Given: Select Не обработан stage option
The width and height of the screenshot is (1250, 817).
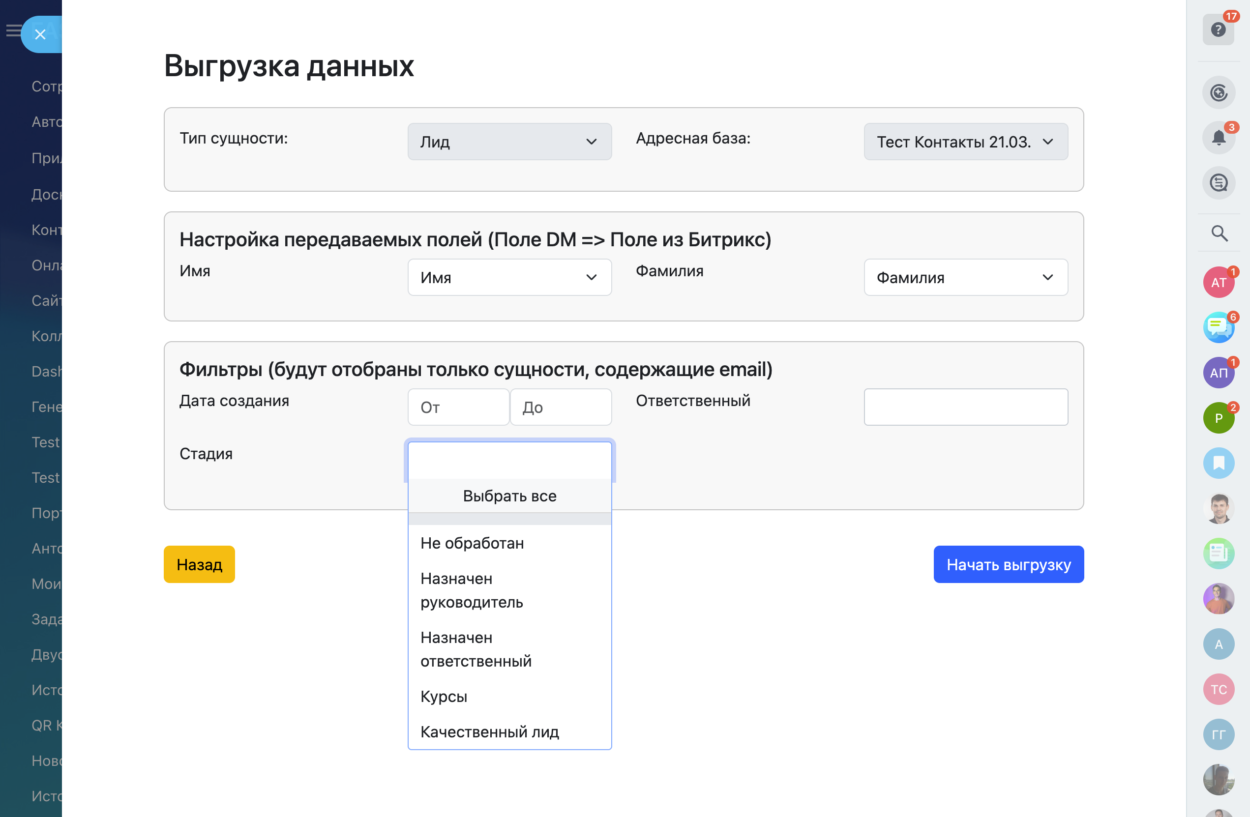Looking at the screenshot, I should coord(472,543).
